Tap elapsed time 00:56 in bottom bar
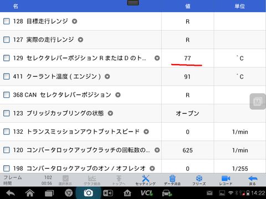Screen dimensions: 266x199 [x=47, y=184]
